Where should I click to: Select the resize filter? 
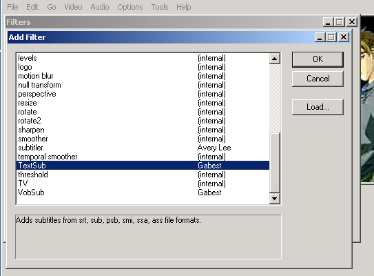pos(143,103)
